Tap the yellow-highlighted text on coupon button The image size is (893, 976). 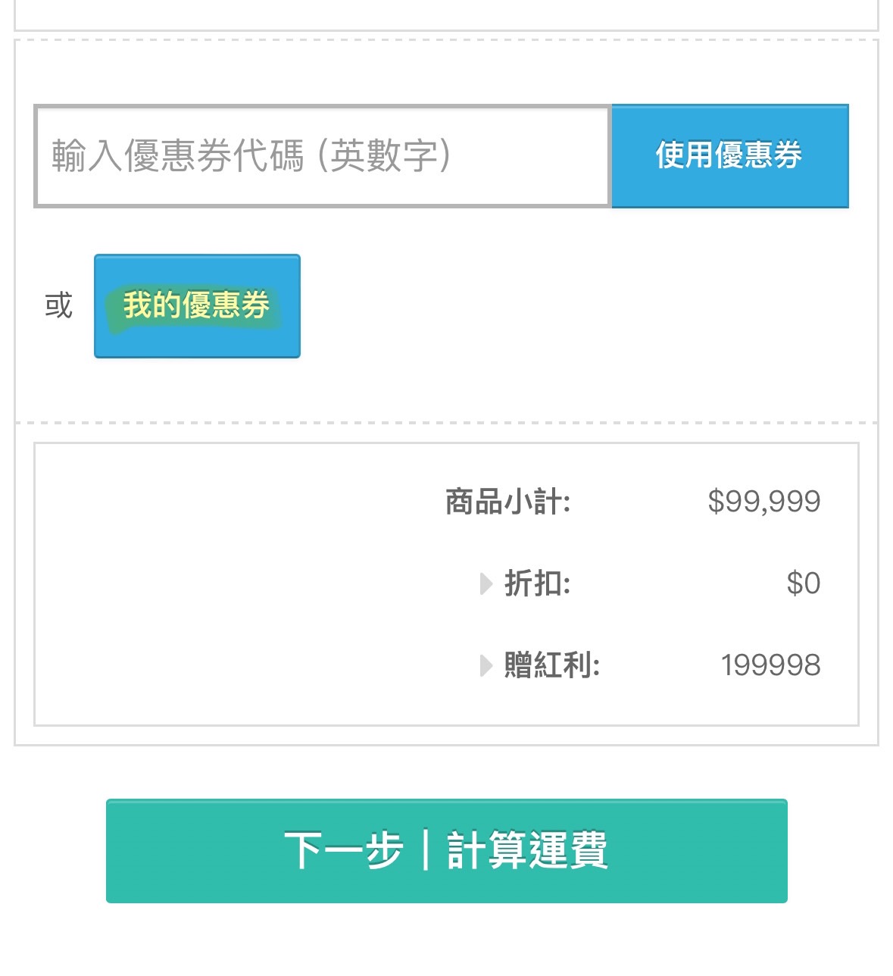click(196, 306)
